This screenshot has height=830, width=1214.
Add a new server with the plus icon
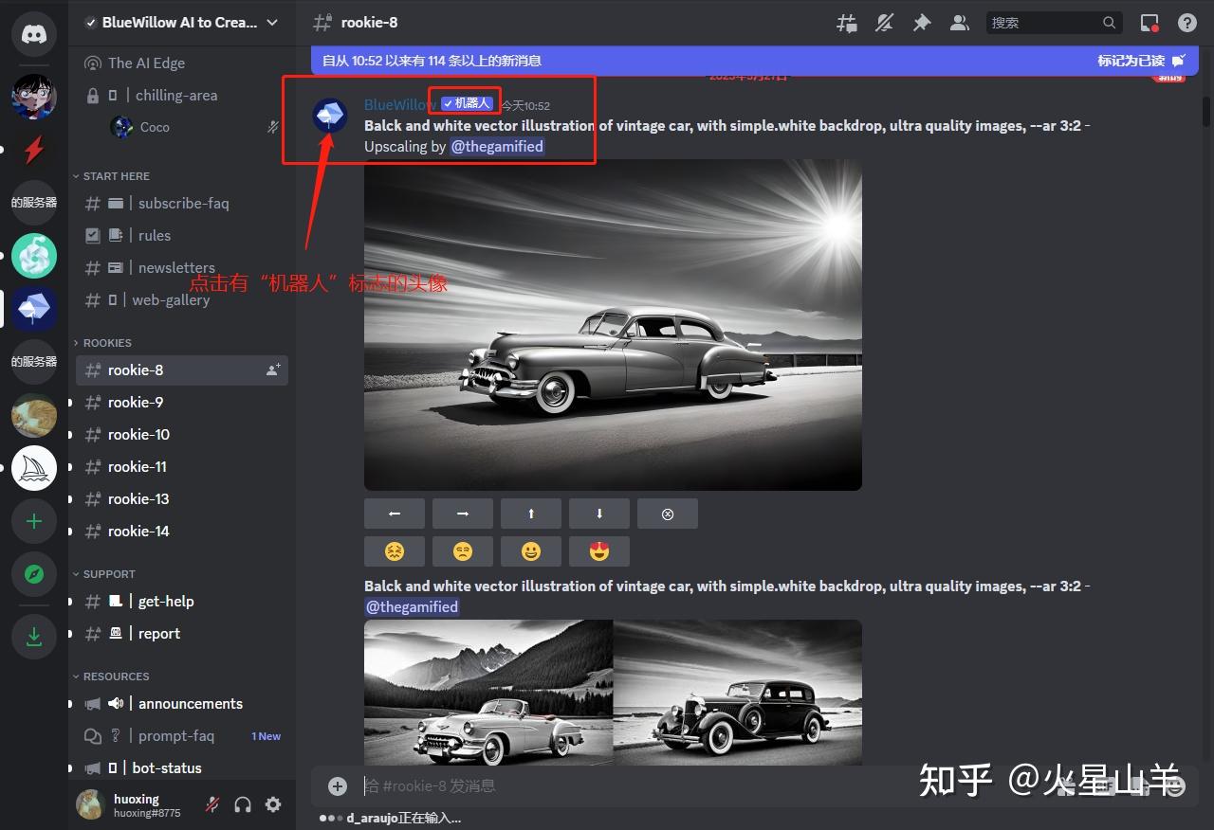33,520
